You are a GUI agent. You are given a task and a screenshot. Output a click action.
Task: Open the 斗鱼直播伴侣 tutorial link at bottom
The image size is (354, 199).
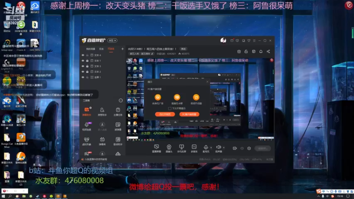(x=96, y=159)
